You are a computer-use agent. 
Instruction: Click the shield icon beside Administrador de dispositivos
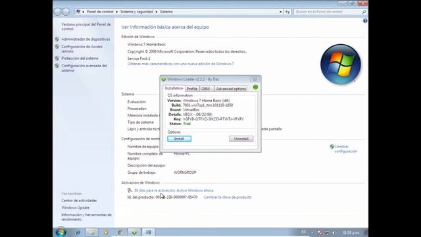pyautogui.click(x=57, y=39)
